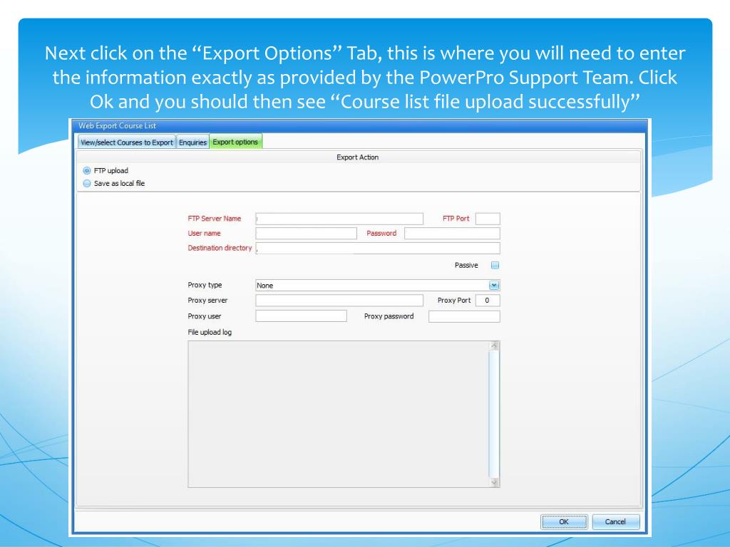
Task: Click the Proxy password field
Action: click(x=464, y=316)
